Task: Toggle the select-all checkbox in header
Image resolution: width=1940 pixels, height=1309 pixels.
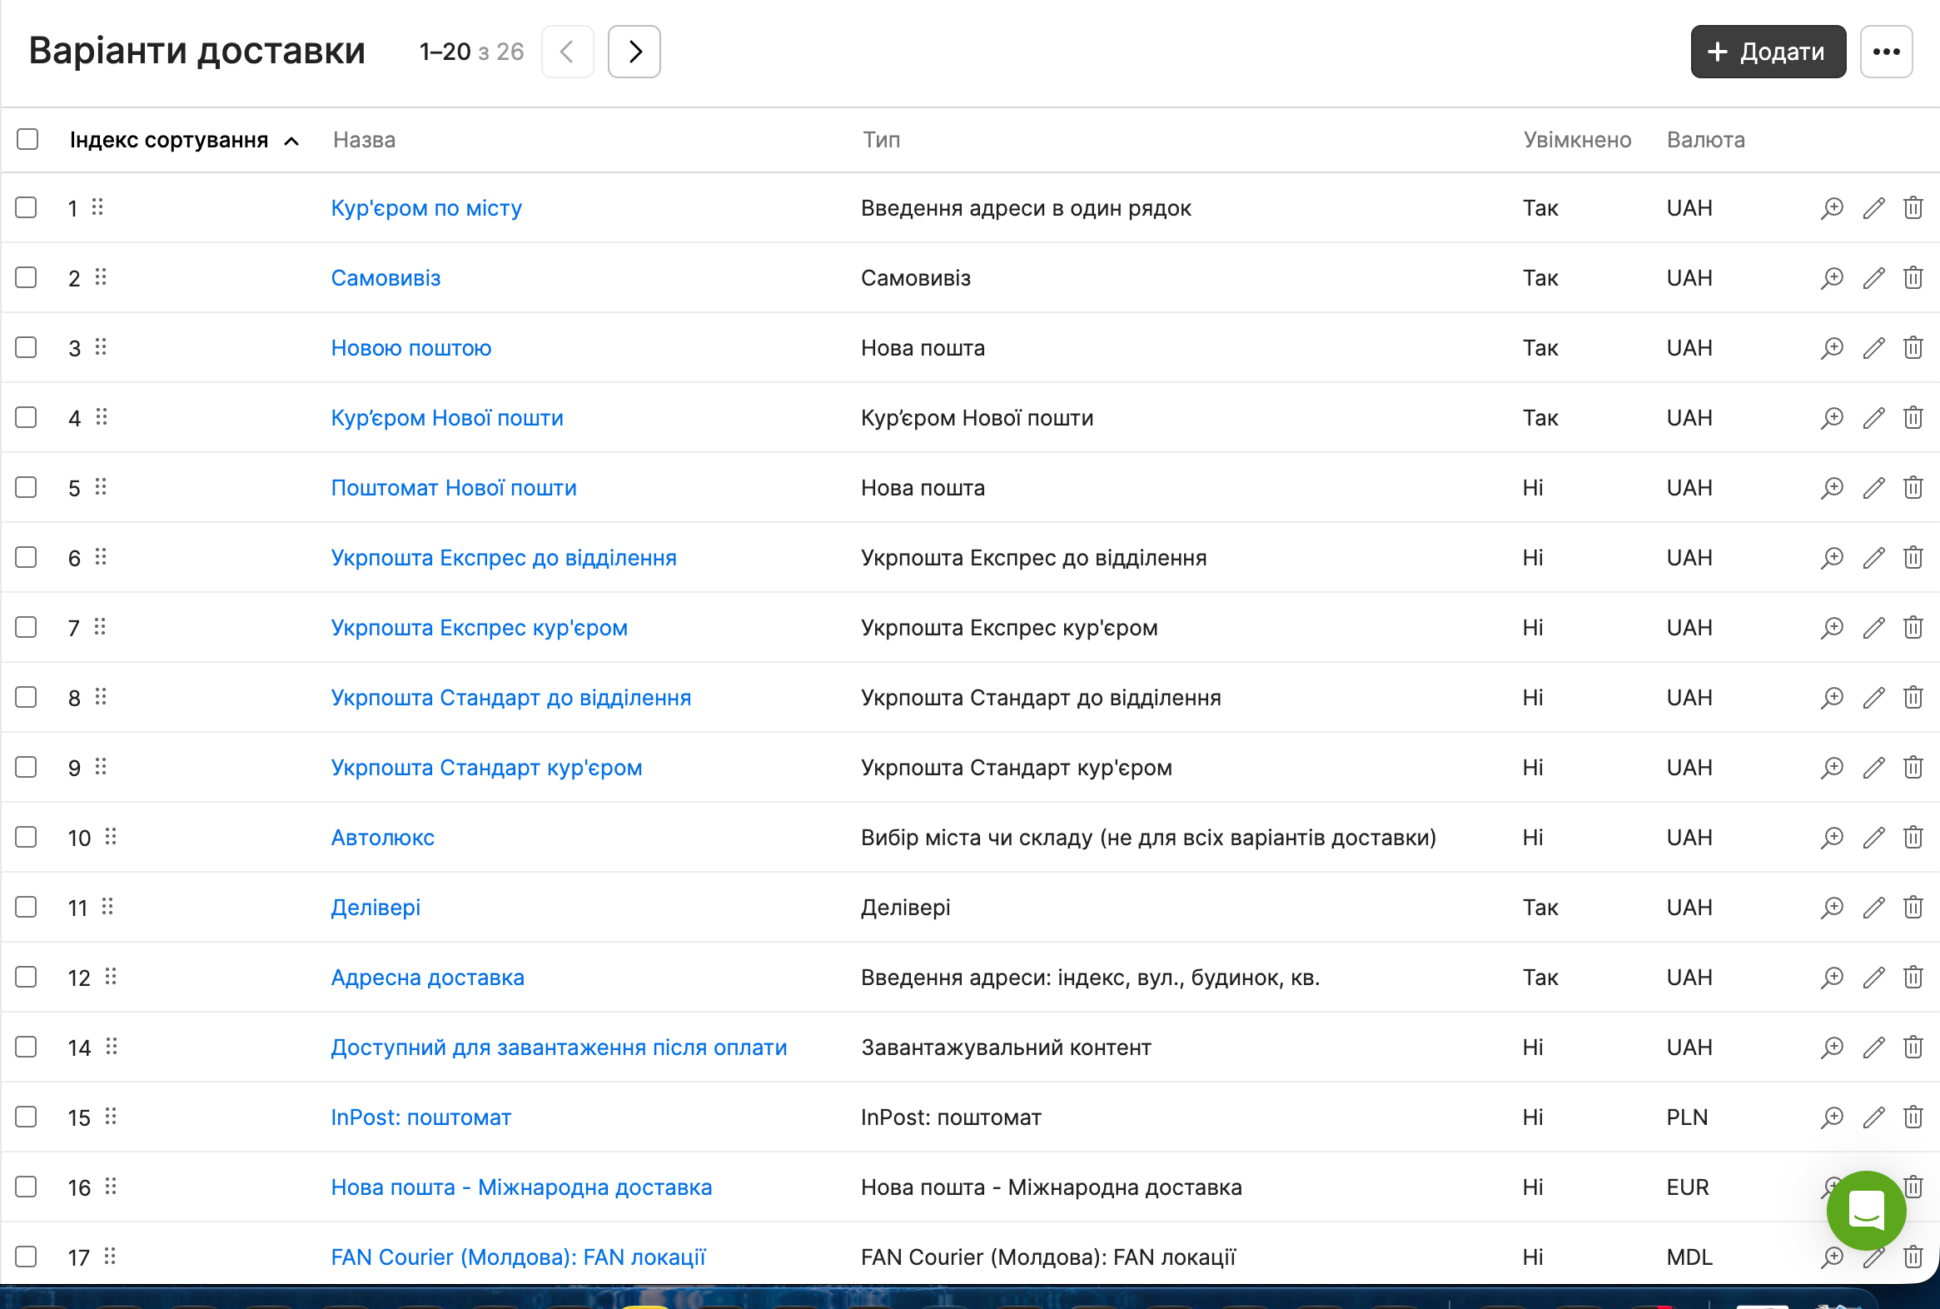Action: (27, 139)
